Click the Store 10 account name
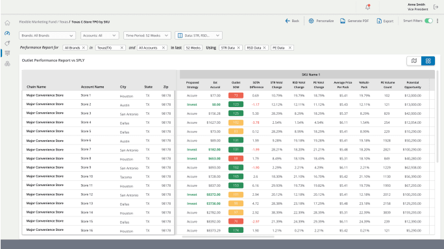 coord(86,176)
